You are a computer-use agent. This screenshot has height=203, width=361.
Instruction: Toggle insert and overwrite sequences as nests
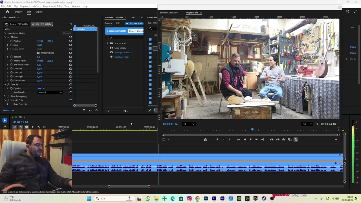click(x=14, y=127)
